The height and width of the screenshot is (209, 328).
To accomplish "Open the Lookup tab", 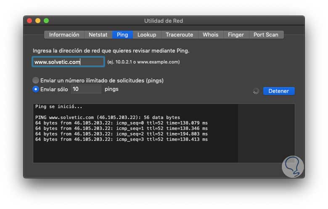I will tap(147, 35).
